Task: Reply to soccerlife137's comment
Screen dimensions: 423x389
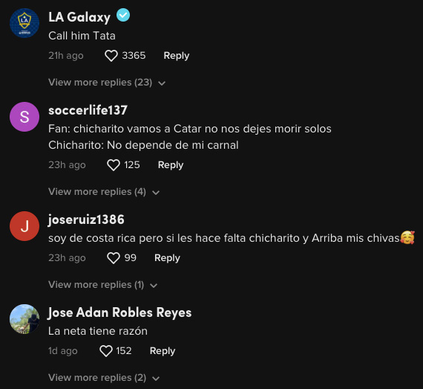Action: [x=171, y=165]
